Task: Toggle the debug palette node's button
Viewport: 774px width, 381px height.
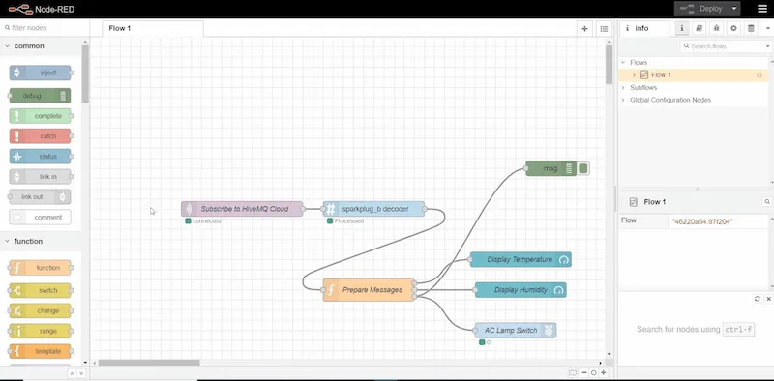Action: tap(63, 96)
